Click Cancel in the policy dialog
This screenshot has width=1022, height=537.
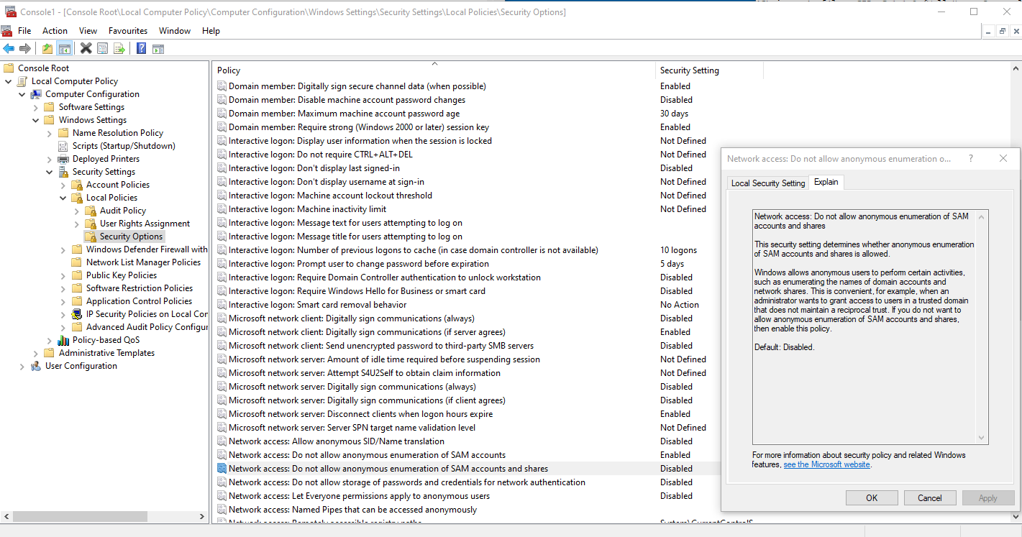[x=929, y=498]
